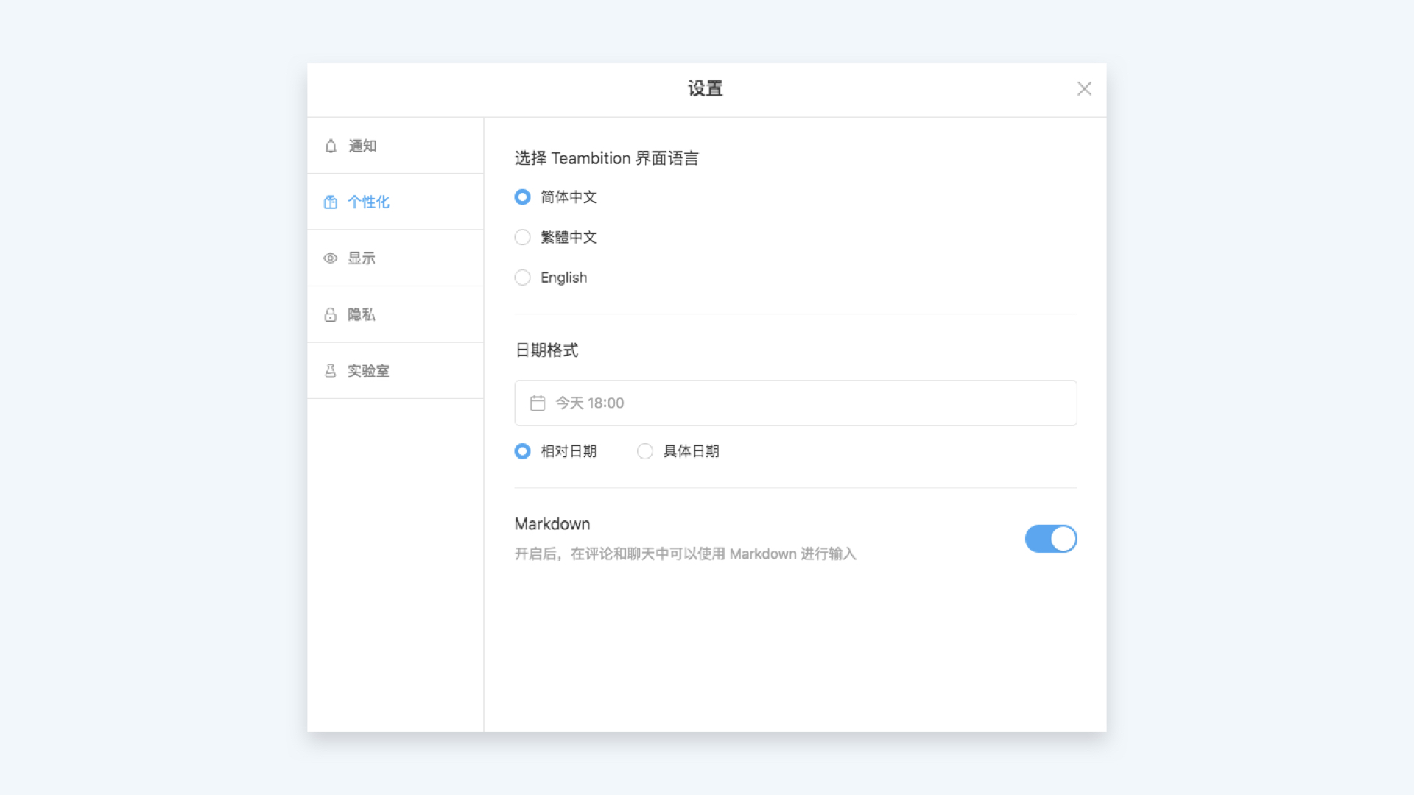Select 简体中文 language radio button

point(522,197)
